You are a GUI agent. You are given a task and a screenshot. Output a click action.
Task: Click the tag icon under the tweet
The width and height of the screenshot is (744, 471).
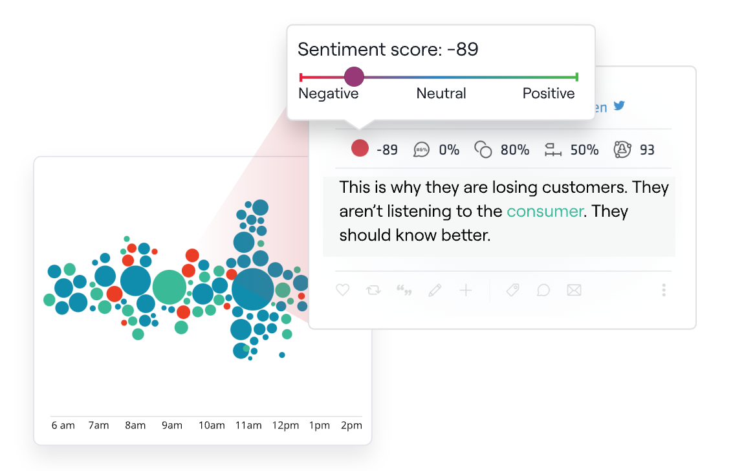point(512,290)
